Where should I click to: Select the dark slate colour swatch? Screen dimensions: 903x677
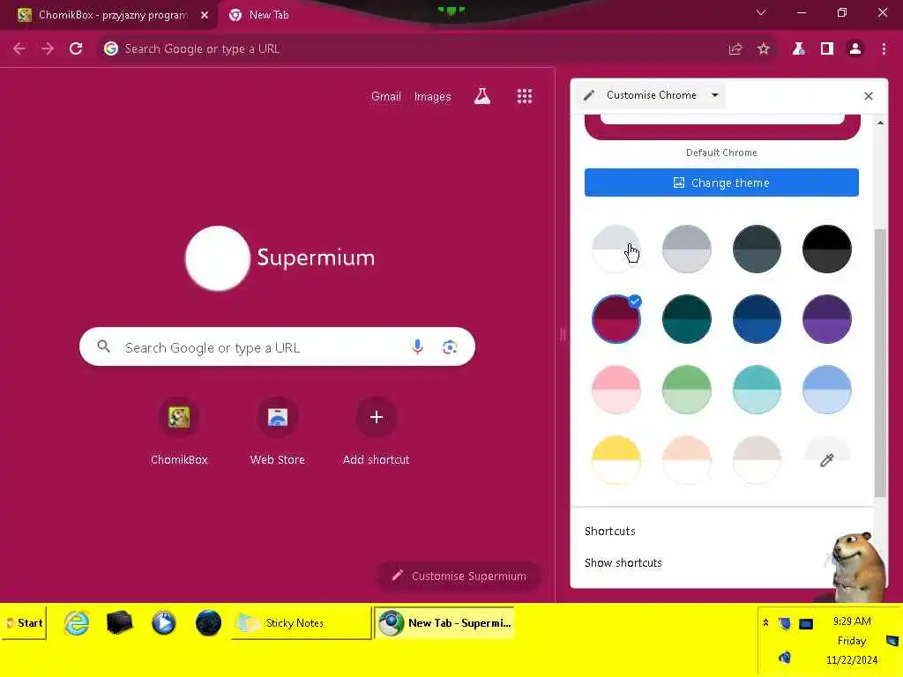[x=757, y=249]
